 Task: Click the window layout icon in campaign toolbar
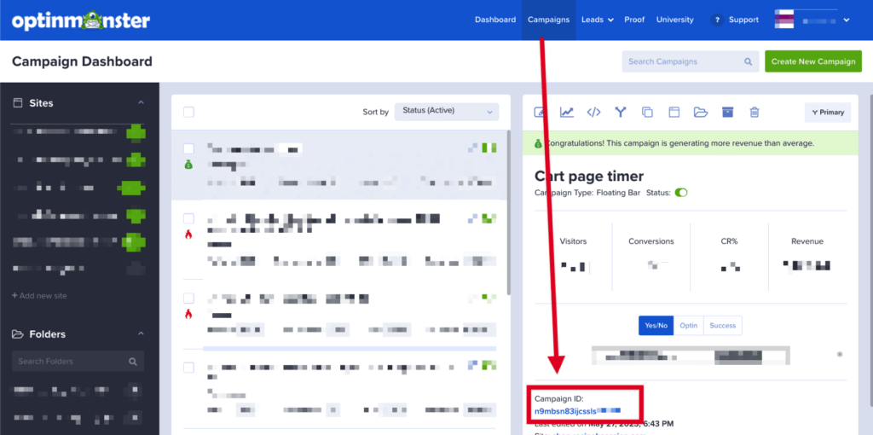[674, 112]
